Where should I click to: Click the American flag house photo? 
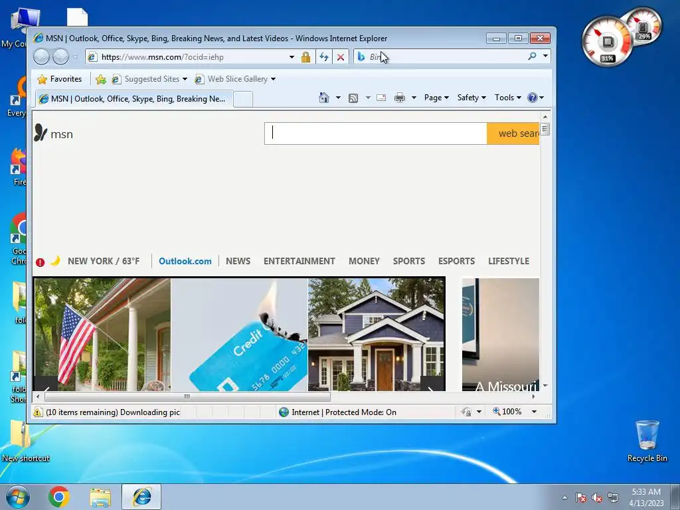point(103,335)
